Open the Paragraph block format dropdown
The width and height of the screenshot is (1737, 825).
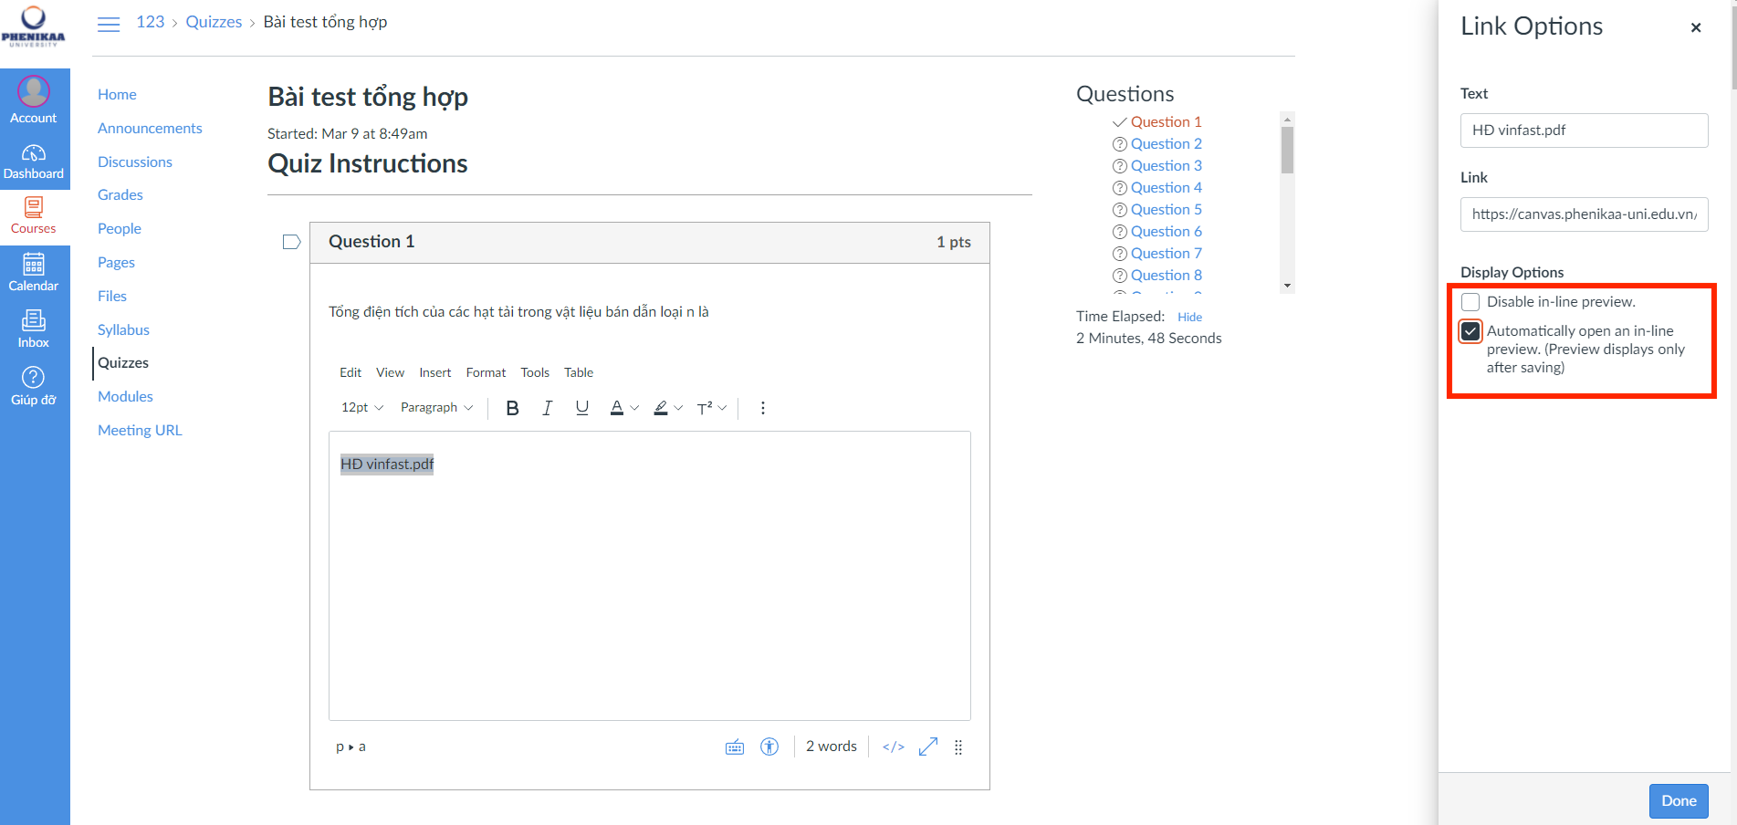pos(436,408)
